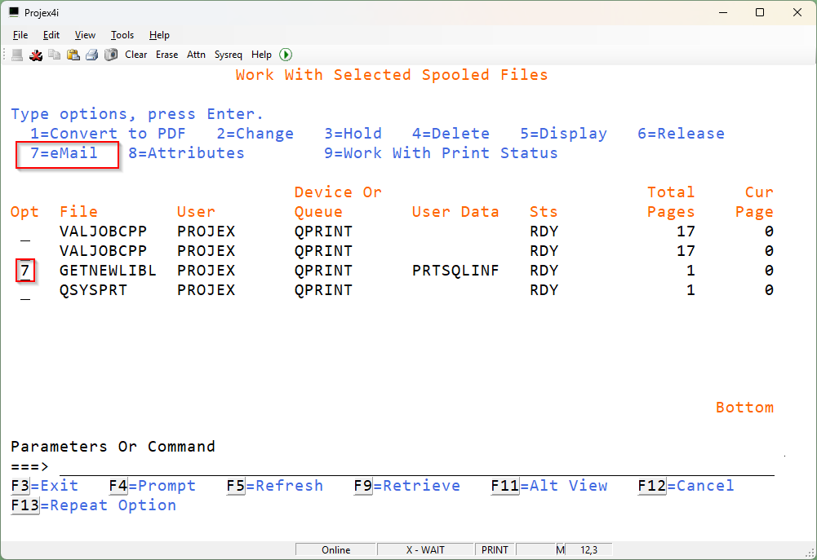
Task: Click the X - WAIT status bar entry
Action: tap(426, 550)
